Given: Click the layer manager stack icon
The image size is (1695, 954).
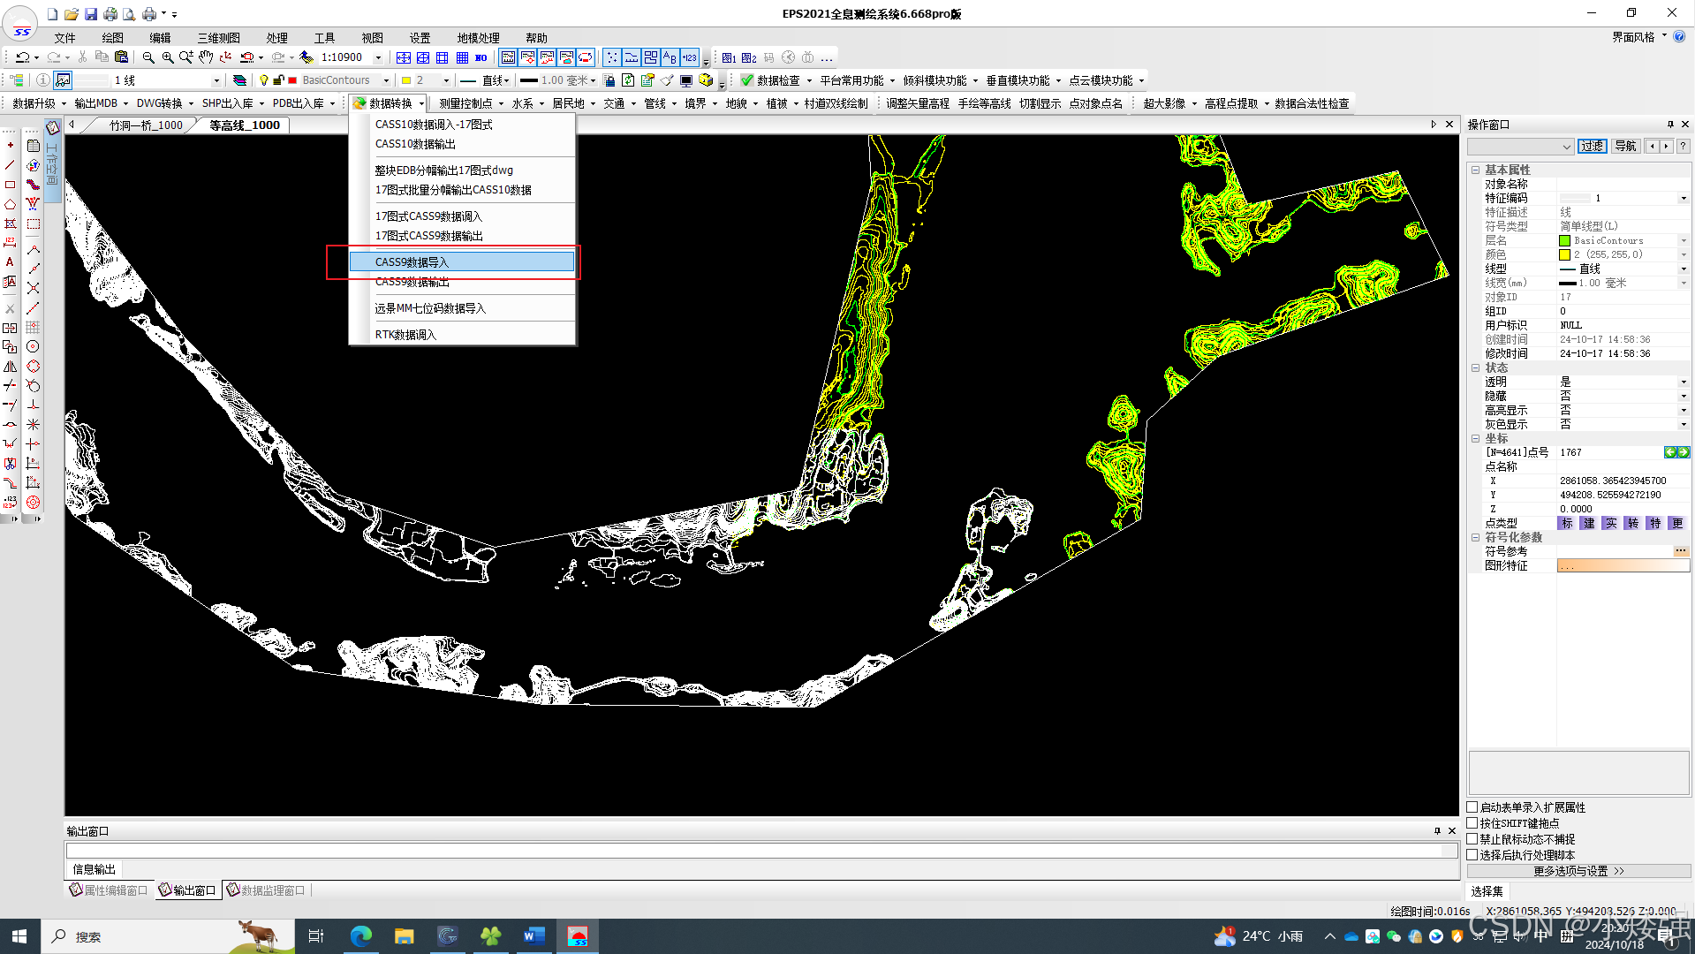Looking at the screenshot, I should 239,80.
